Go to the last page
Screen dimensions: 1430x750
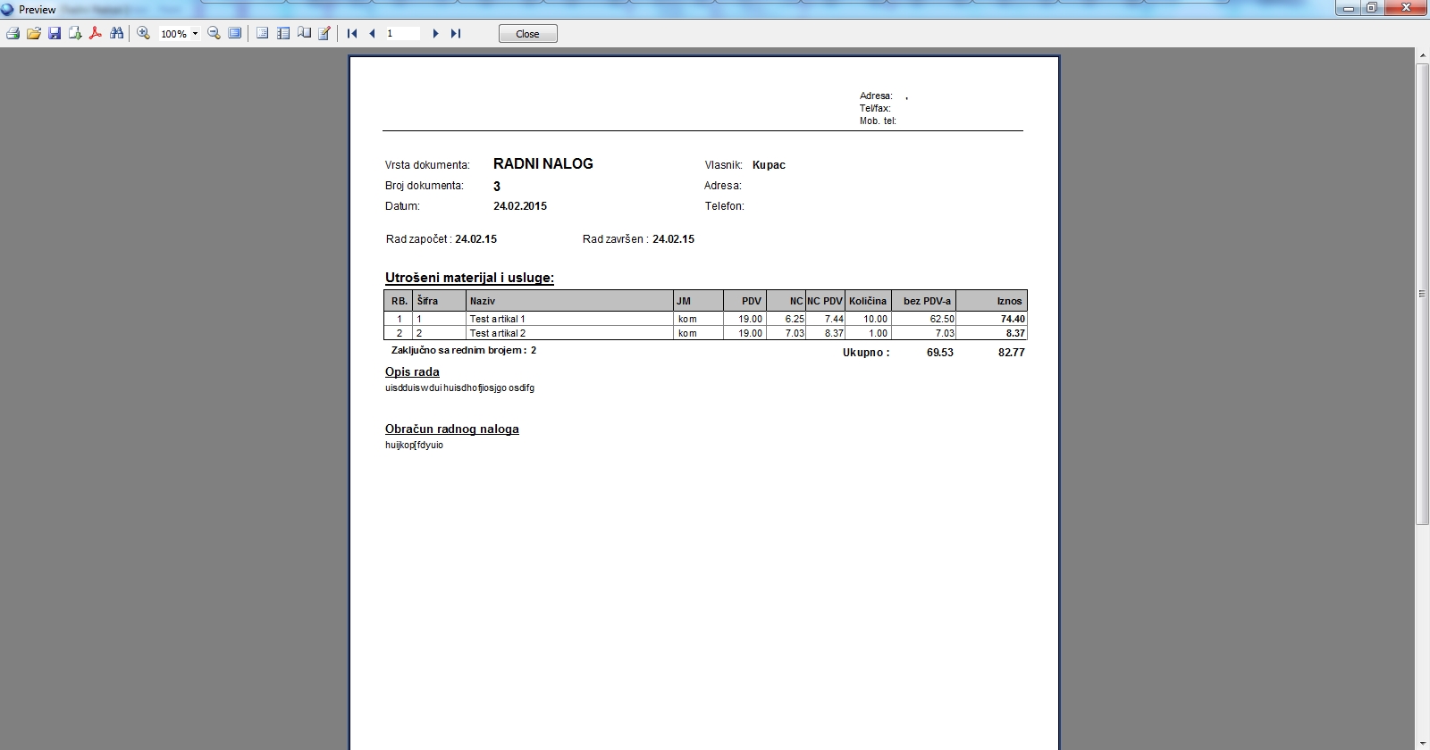coord(456,33)
